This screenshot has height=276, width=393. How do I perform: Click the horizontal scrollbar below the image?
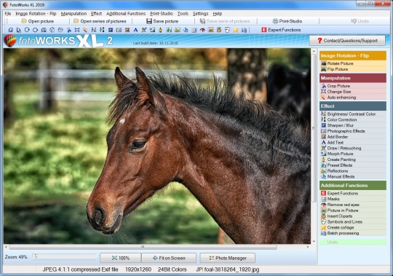tap(143, 247)
